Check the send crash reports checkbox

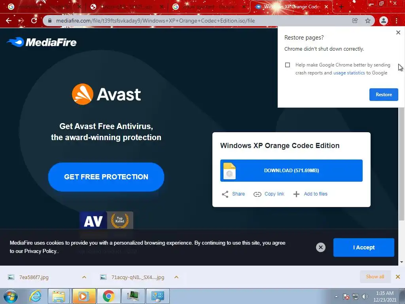(288, 65)
